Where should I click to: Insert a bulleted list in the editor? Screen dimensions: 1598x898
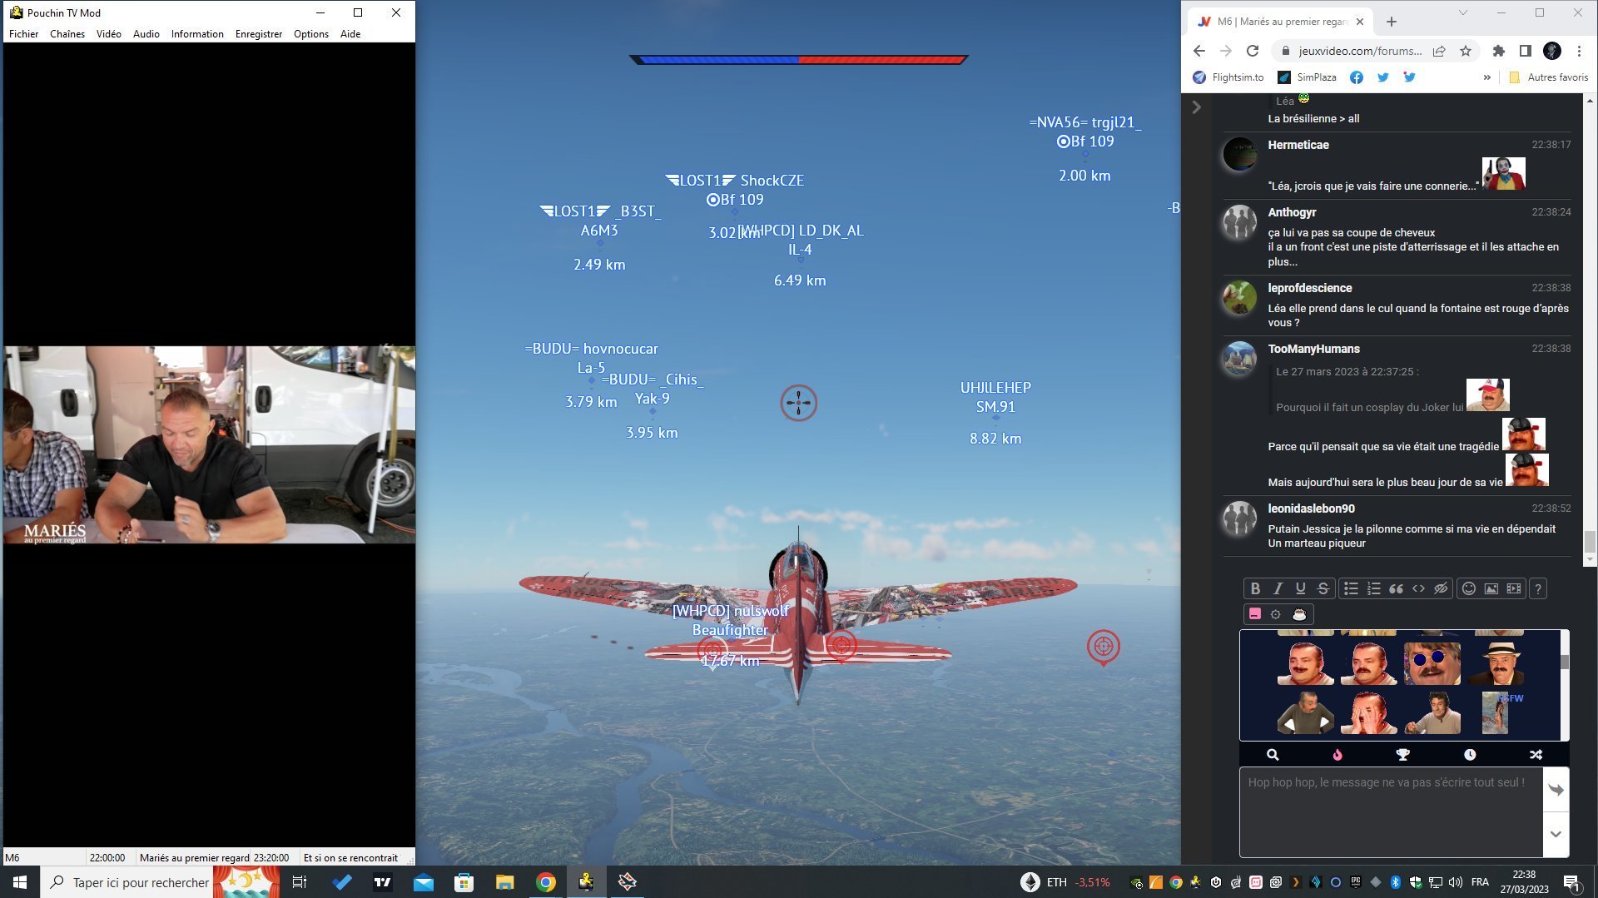1351,588
